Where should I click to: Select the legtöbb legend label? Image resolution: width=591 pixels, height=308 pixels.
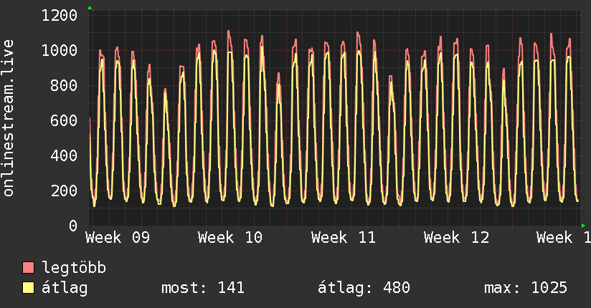[74, 269]
